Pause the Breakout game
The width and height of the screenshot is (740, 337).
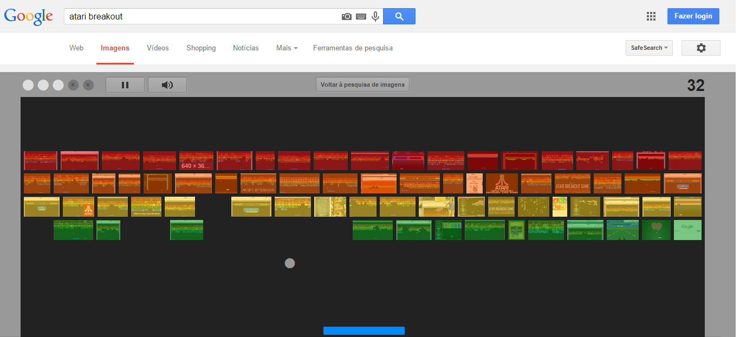[x=125, y=85]
